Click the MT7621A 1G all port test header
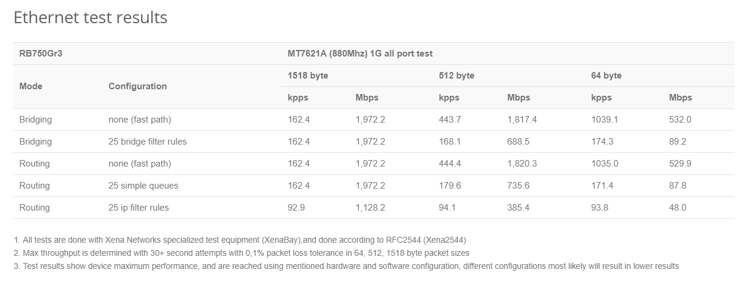Image resolution: width=754 pixels, height=282 pixels. (360, 54)
